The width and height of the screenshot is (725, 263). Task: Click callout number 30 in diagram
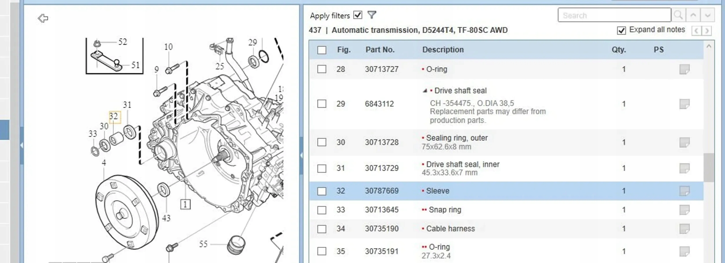[x=104, y=126]
